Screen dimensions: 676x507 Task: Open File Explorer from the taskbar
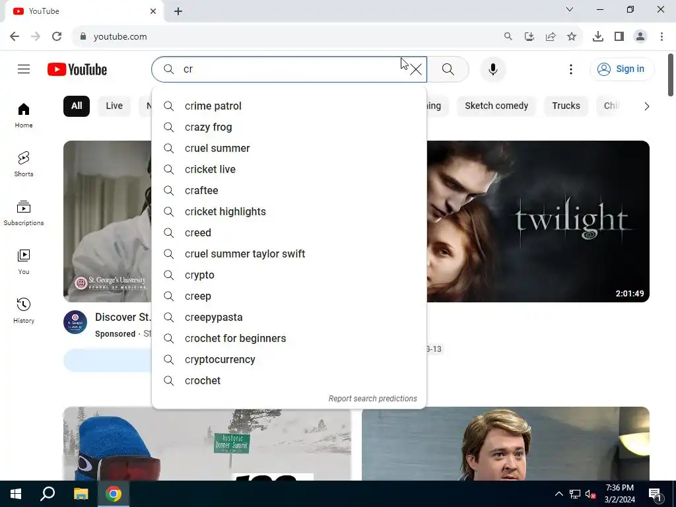pyautogui.click(x=81, y=494)
